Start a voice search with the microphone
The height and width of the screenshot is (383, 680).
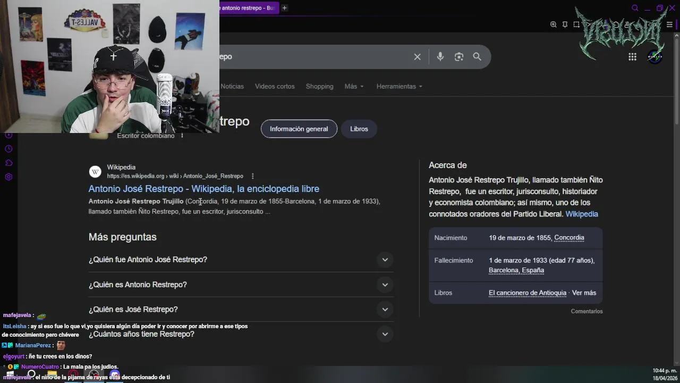coord(440,57)
